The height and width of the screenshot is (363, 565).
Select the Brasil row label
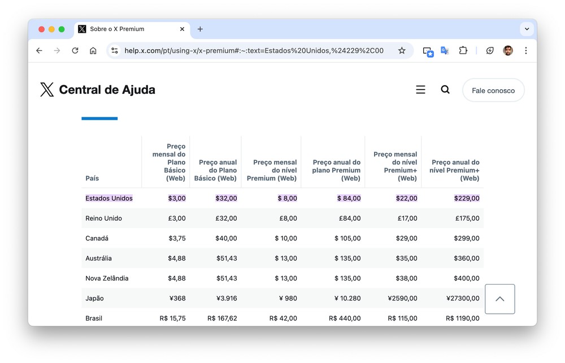[x=94, y=318]
